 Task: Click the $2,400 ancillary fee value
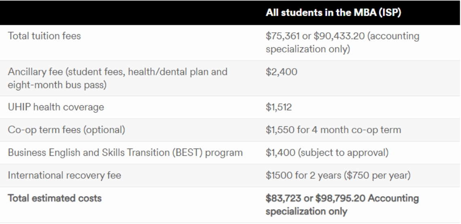(x=281, y=72)
